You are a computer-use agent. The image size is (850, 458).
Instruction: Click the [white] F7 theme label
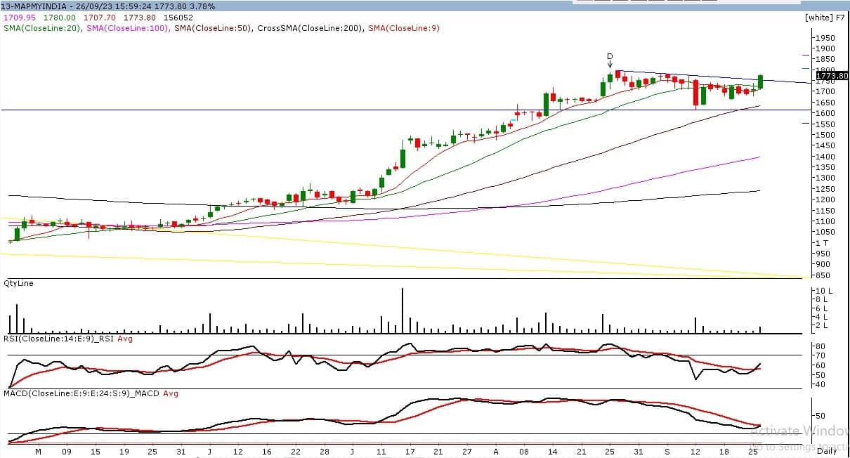point(824,18)
